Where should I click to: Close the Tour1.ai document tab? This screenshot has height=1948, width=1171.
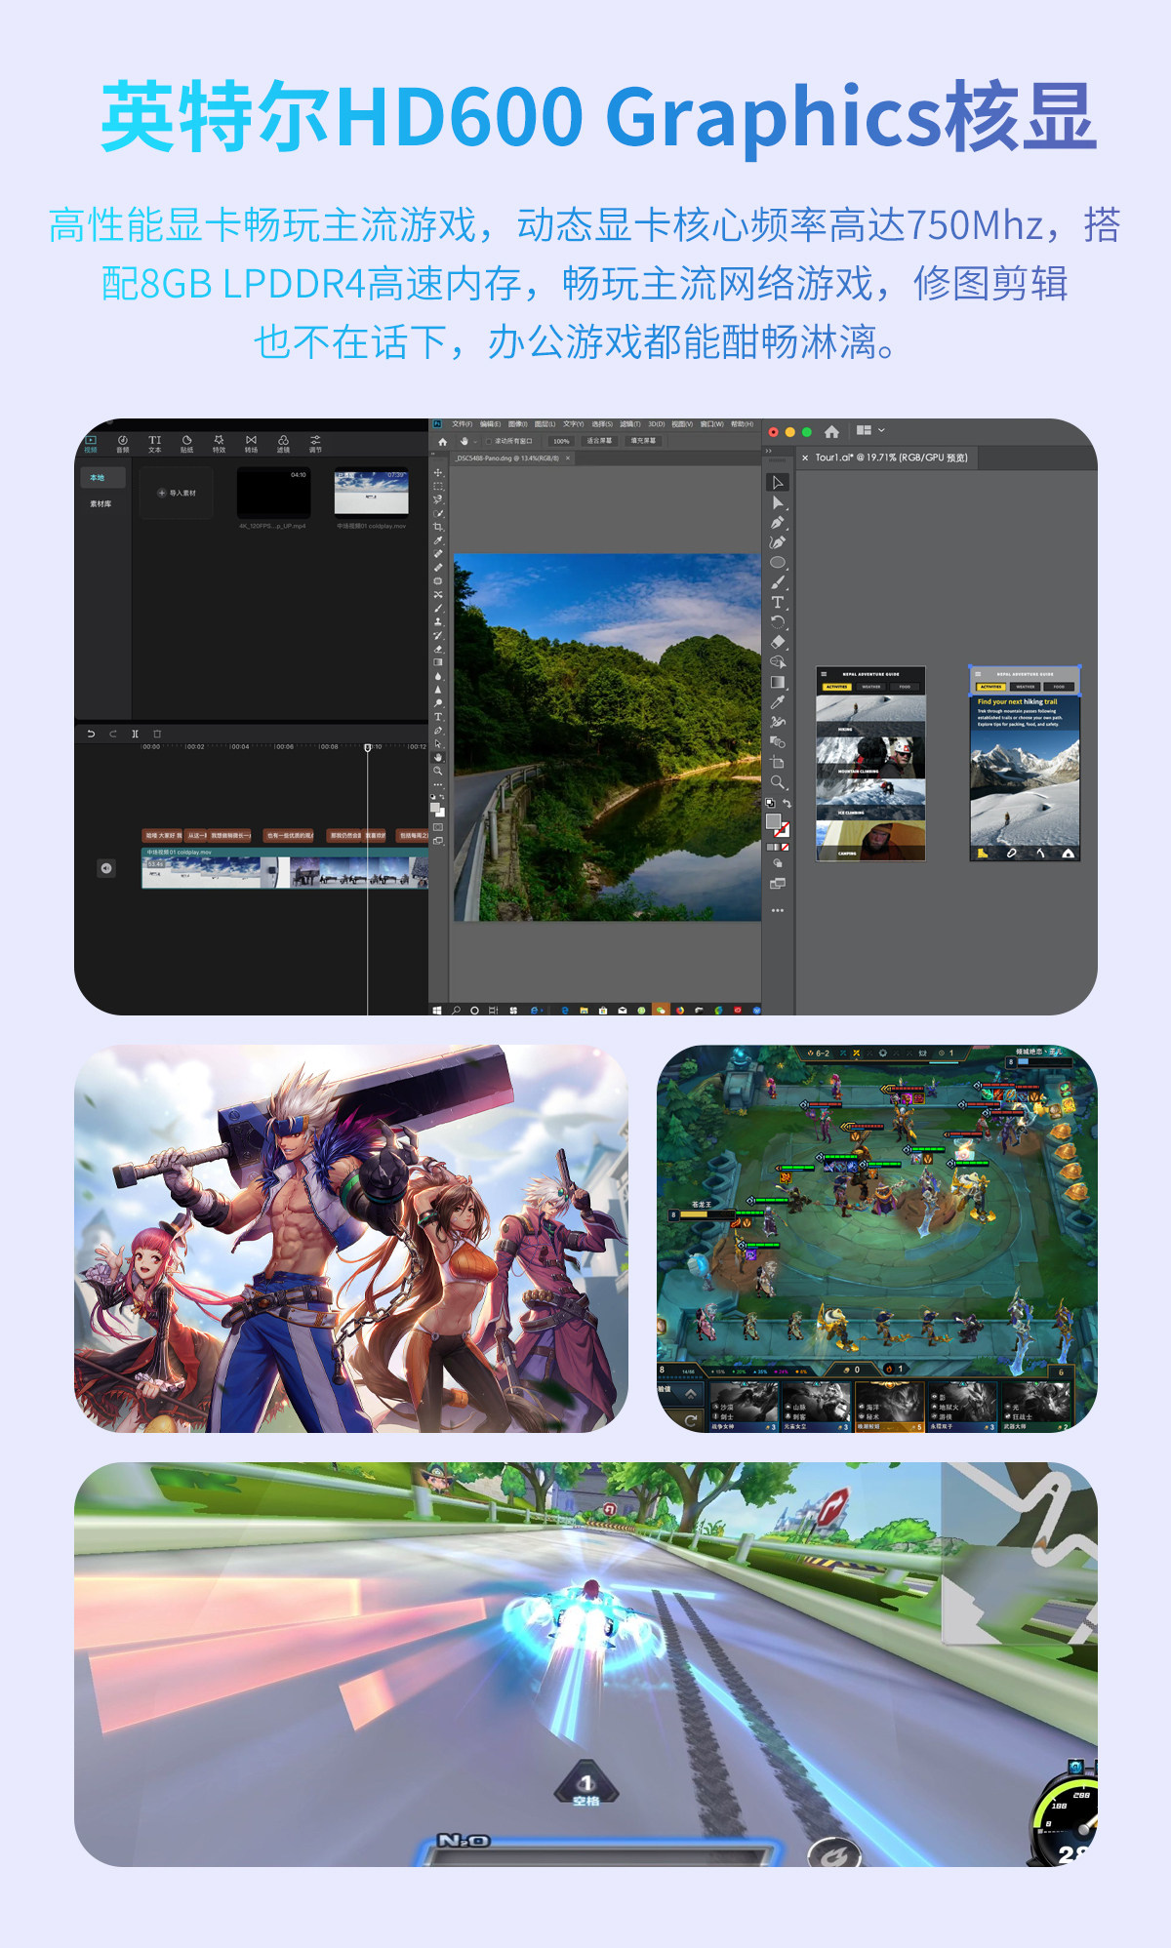805,457
